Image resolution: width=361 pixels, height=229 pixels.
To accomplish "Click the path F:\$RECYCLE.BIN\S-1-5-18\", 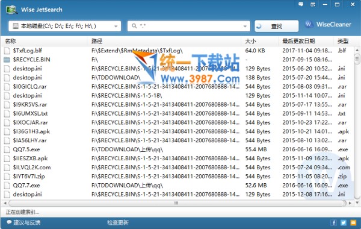I will [x=126, y=95].
